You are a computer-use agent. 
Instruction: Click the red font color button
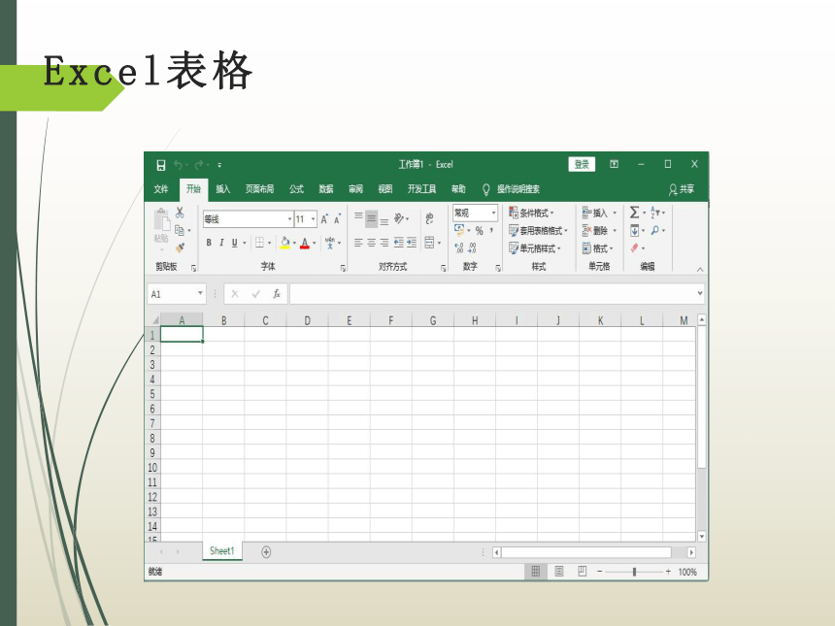(x=305, y=243)
